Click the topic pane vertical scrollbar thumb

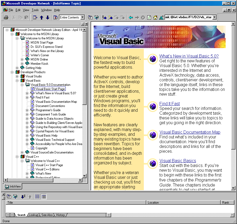pos(233,88)
